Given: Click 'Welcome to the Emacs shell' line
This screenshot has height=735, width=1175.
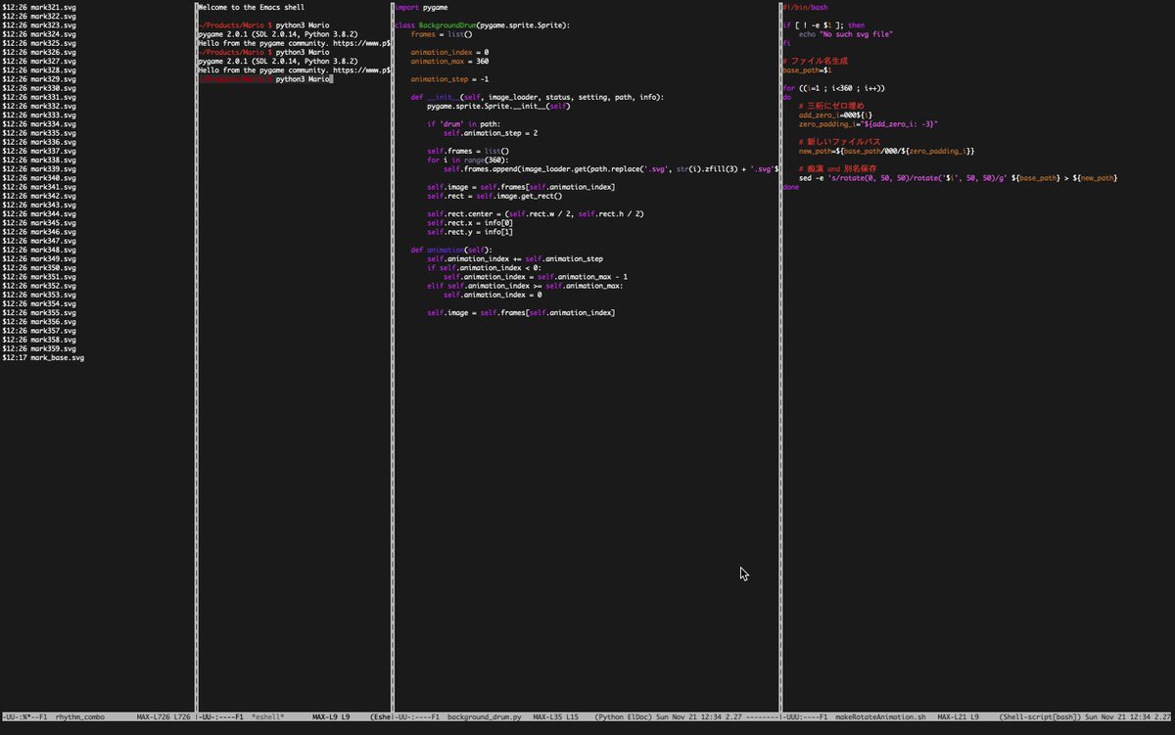Looking at the screenshot, I should 251,7.
